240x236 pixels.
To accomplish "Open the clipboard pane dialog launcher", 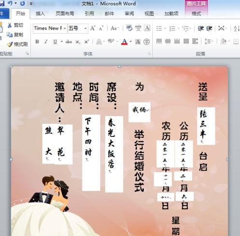I will [28, 54].
